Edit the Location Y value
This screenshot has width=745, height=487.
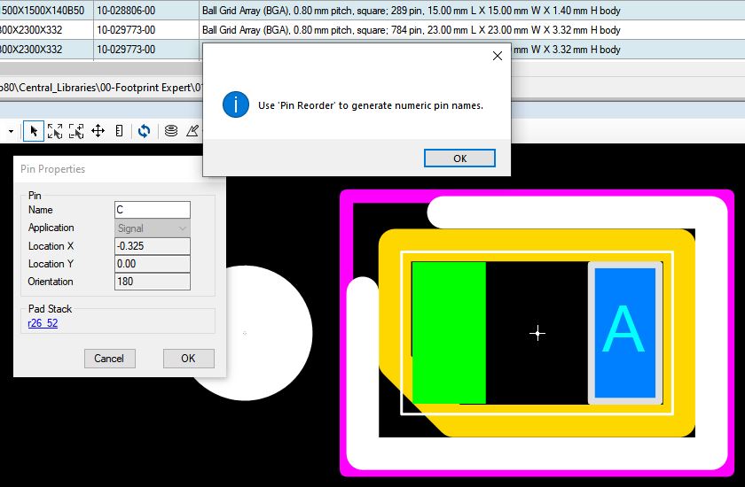click(152, 264)
